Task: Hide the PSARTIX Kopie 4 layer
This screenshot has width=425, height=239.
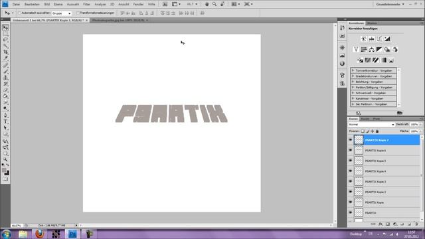Action: 350,171
